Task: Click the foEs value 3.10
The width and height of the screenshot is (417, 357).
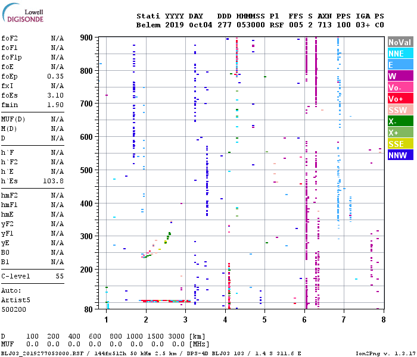Action: 55,95
